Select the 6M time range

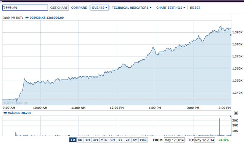[x=113, y=140]
